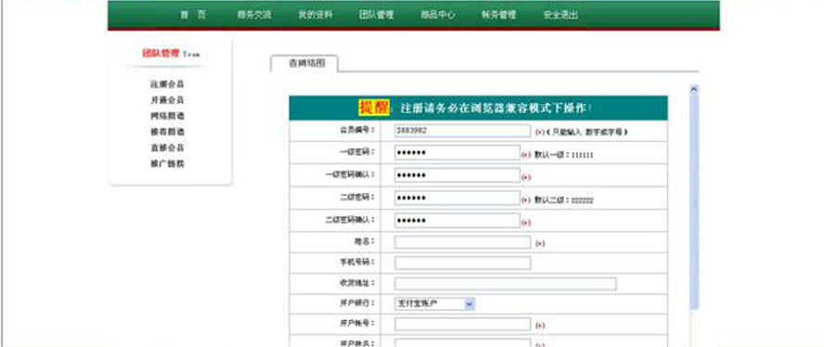Image resolution: width=824 pixels, height=347 pixels.
Task: Select the 查网络图 tab
Action: tap(304, 63)
